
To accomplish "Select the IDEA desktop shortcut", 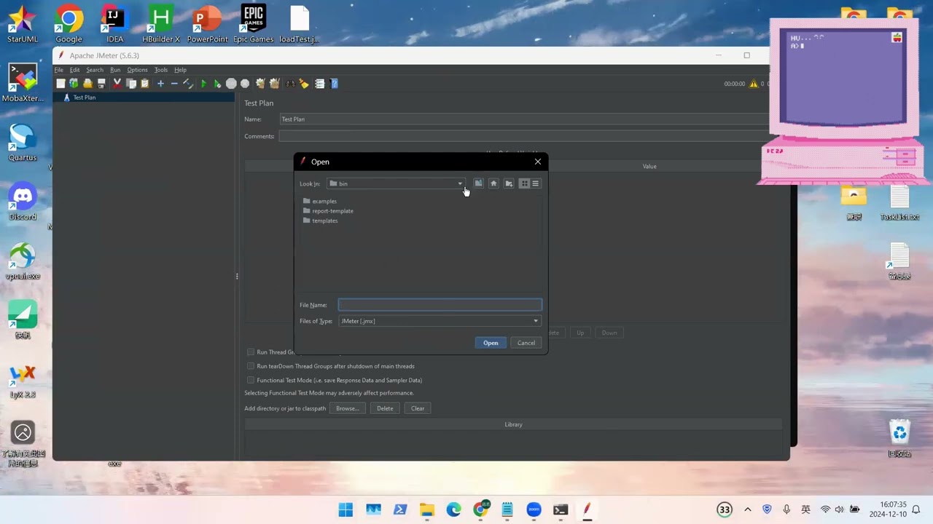I will coord(115,24).
